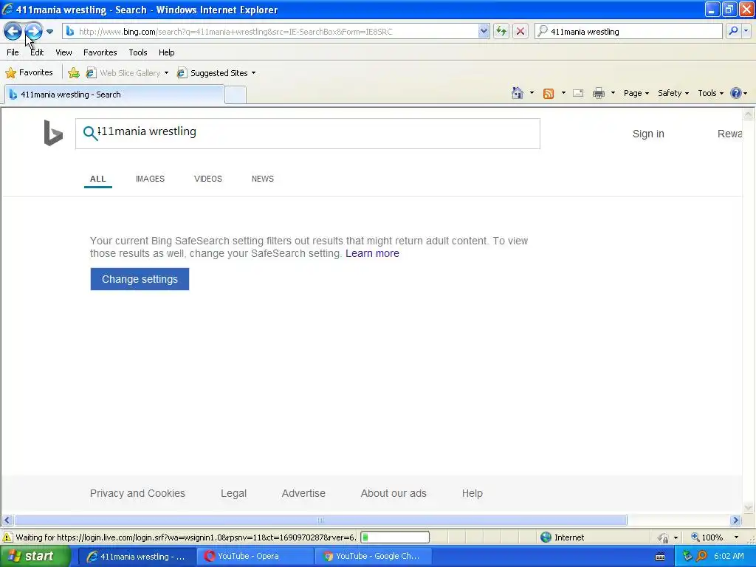Click the IE search box field
The height and width of the screenshot is (567, 756).
pyautogui.click(x=629, y=32)
